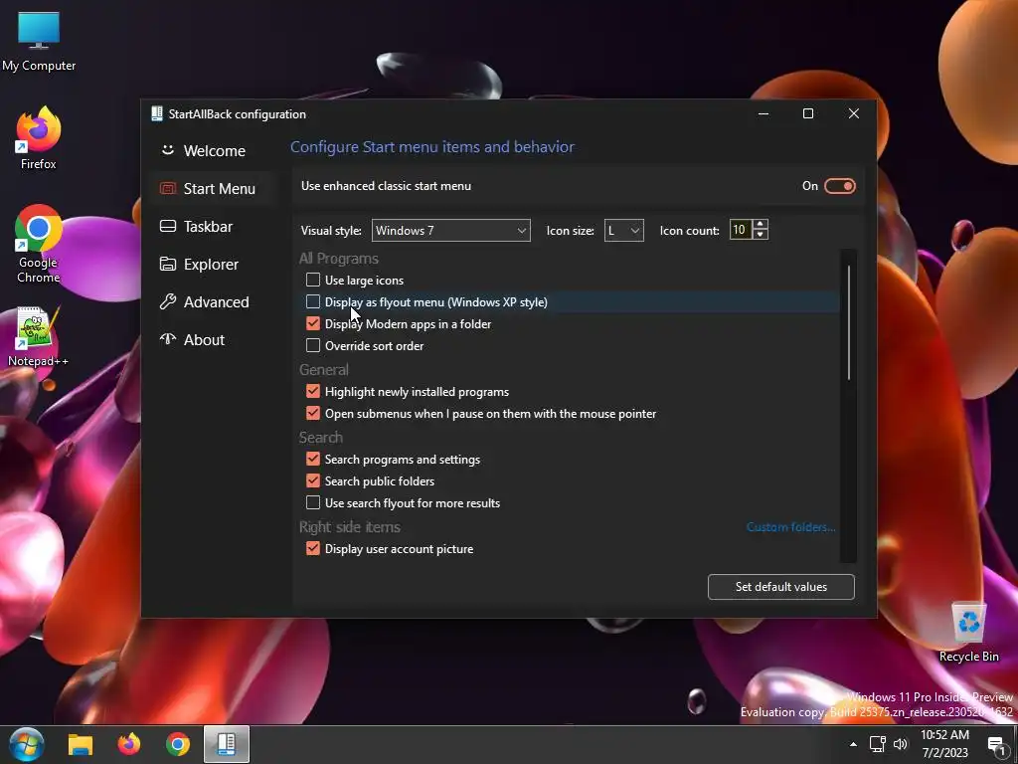Select the Google Chrome desktop shortcut
The image size is (1018, 764).
(39, 245)
